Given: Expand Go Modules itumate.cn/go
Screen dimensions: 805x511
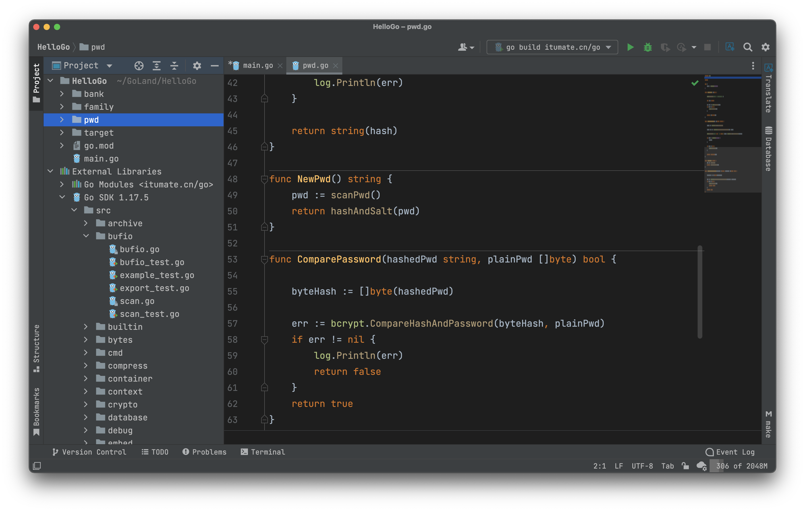Looking at the screenshot, I should pos(62,184).
